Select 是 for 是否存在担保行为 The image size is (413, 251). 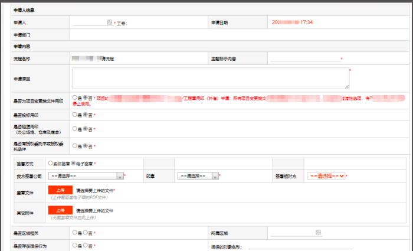(74, 245)
